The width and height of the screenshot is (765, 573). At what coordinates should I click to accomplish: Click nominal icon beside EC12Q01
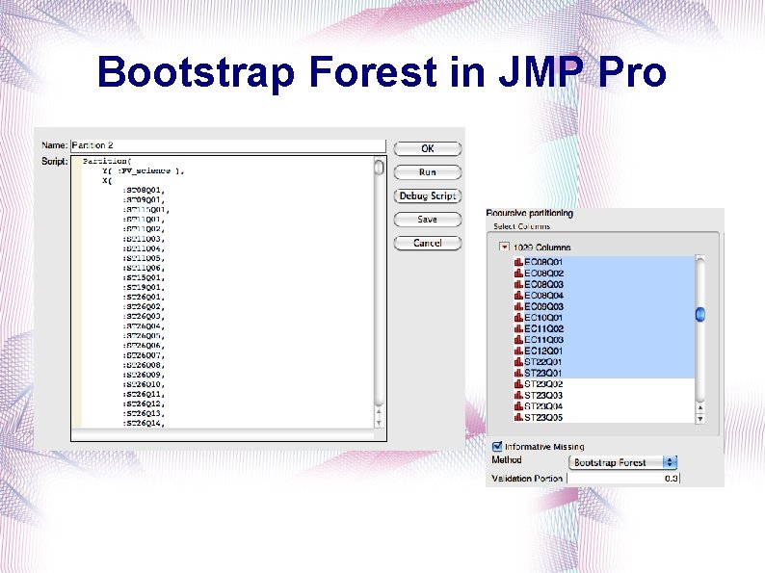click(x=518, y=352)
